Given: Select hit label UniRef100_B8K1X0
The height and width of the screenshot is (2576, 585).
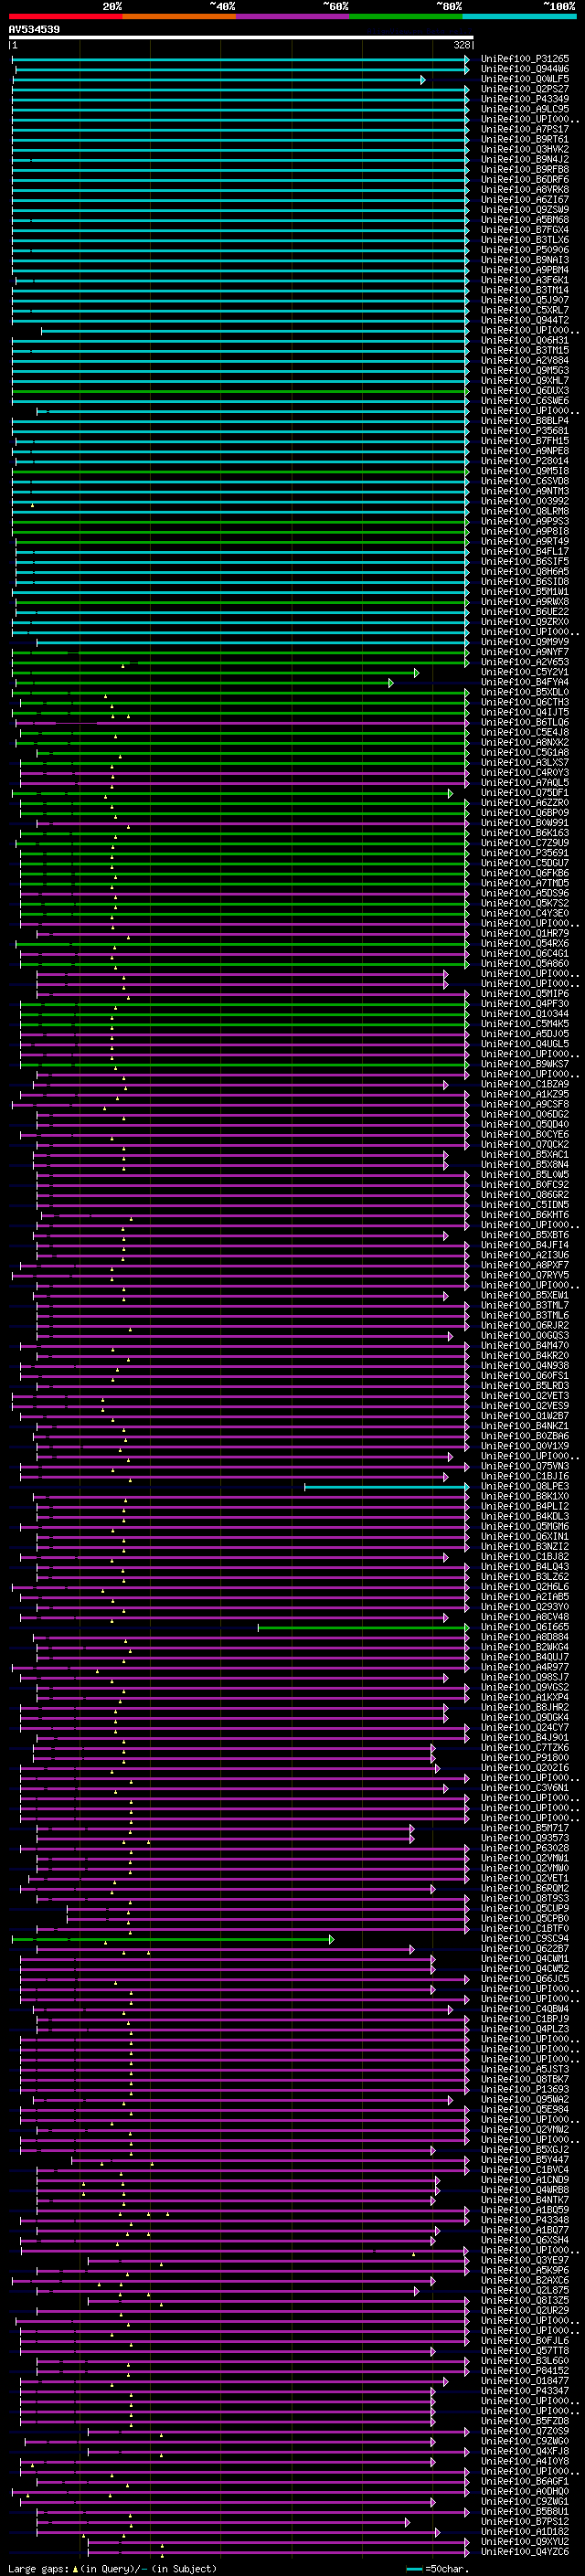Looking at the screenshot, I should 525,1497.
